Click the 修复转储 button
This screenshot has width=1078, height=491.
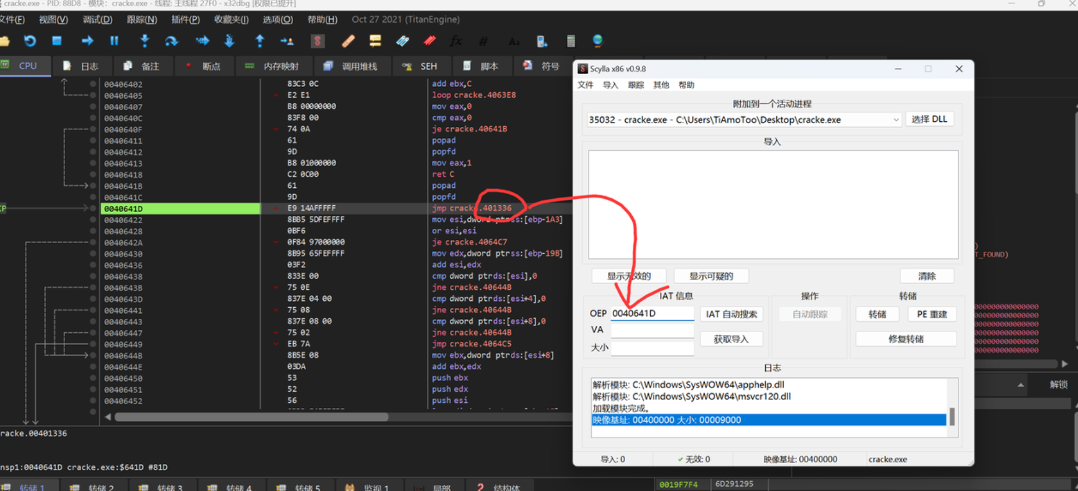(906, 339)
